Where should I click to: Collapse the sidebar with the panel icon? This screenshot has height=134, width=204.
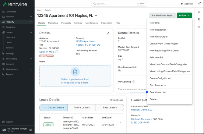[30, 130]
